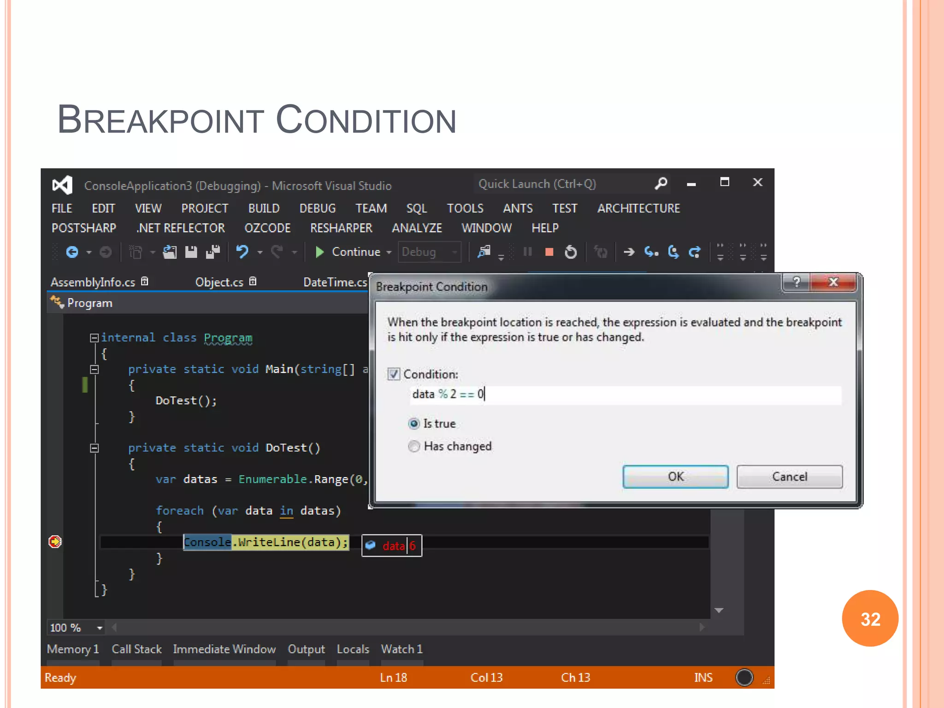Open the 100 % zoom dropdown
This screenshot has width=944, height=708.
tap(100, 628)
